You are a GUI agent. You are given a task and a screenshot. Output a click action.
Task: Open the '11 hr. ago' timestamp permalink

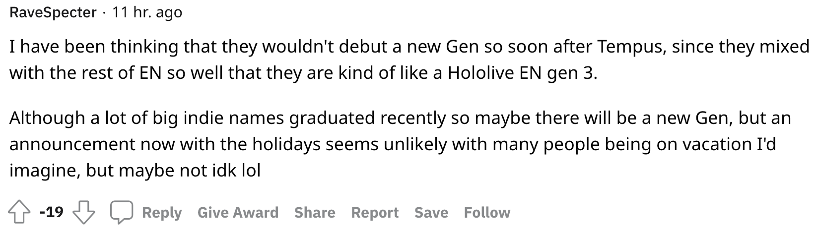click(x=147, y=12)
